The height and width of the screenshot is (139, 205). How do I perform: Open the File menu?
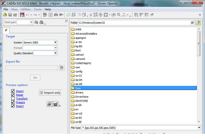(x=5, y=9)
